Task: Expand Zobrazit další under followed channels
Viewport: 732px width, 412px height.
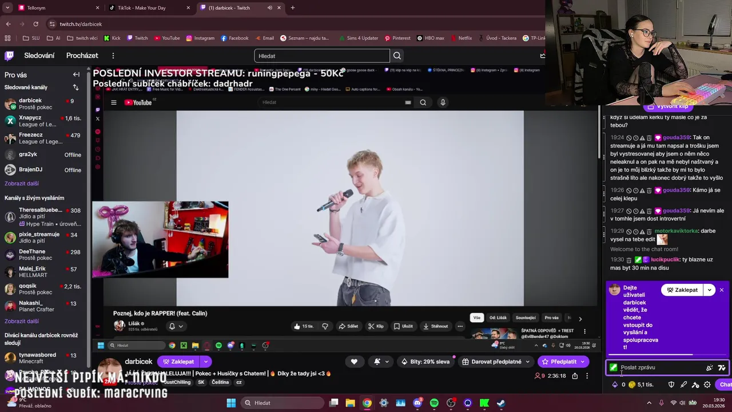Action: click(x=22, y=184)
